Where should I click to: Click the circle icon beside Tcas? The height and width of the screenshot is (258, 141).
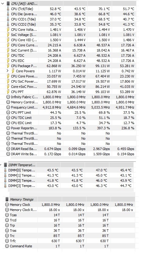[7, 215]
